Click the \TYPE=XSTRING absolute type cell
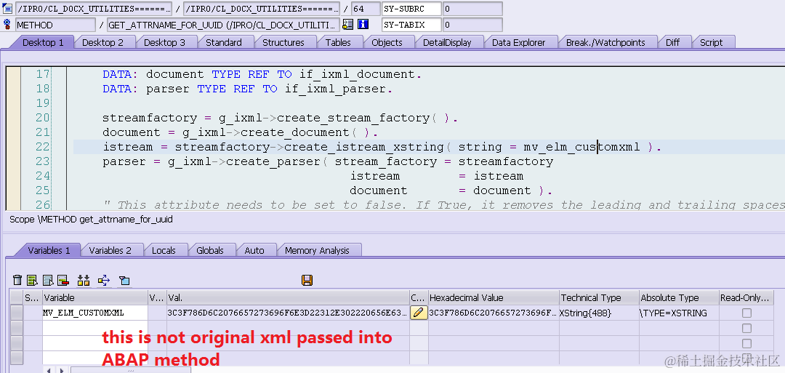The height and width of the screenshot is (373, 785). (x=680, y=313)
